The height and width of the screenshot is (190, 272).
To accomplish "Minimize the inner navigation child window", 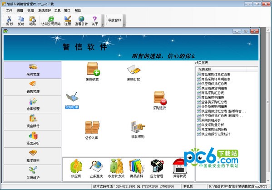I will point(237,31).
